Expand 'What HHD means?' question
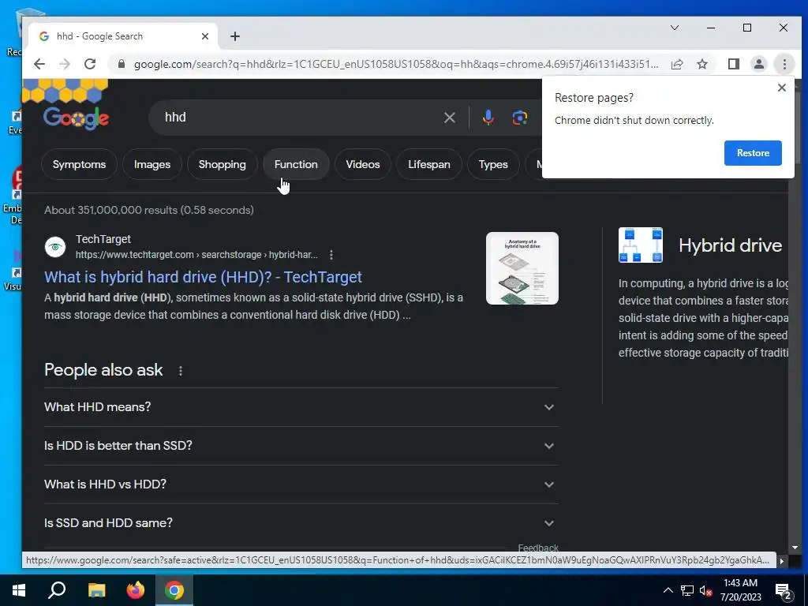The height and width of the screenshot is (606, 808). [301, 407]
